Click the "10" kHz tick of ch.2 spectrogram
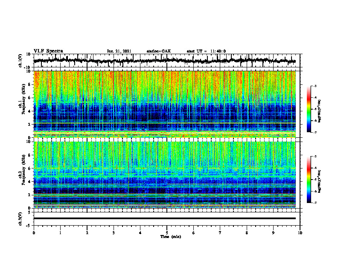The image size is (338, 261). [29, 142]
